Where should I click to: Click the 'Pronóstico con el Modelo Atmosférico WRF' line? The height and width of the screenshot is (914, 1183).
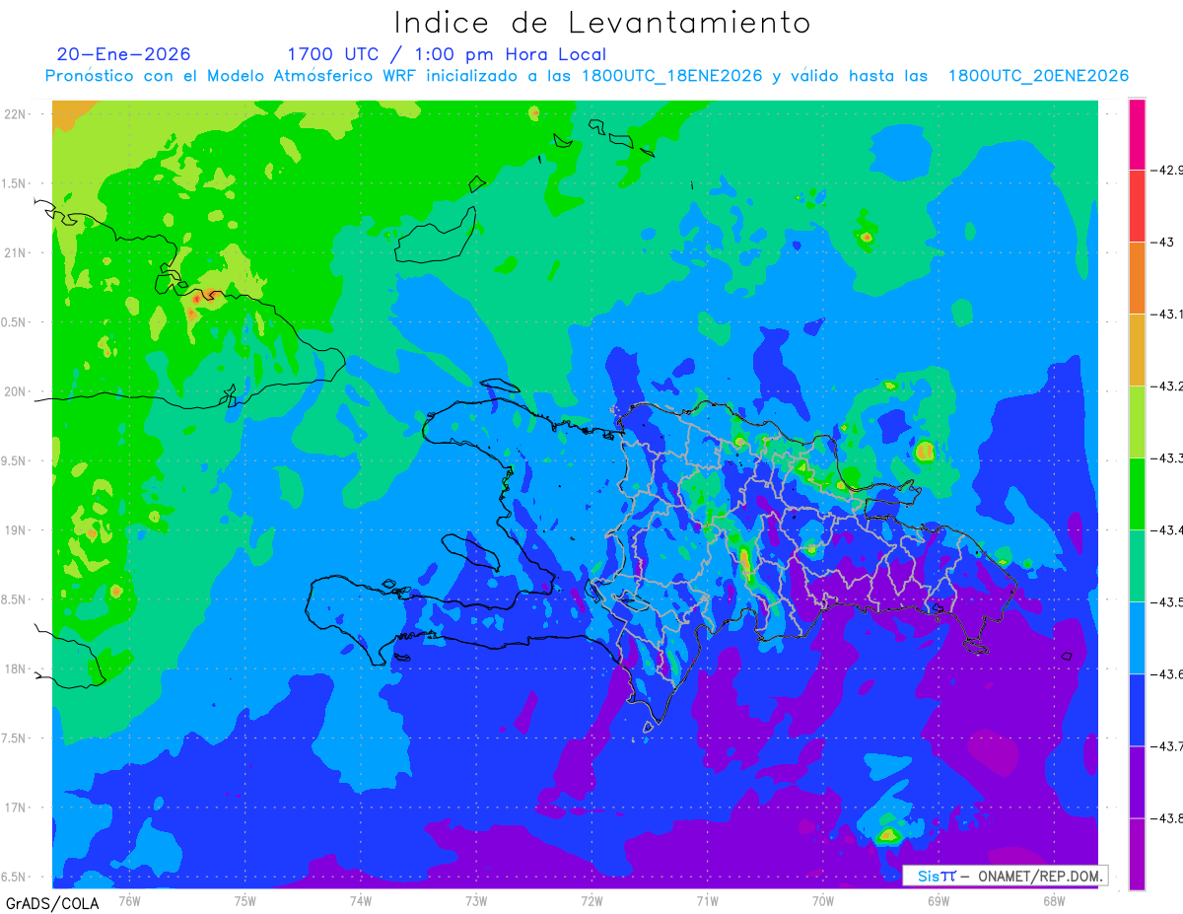[587, 76]
